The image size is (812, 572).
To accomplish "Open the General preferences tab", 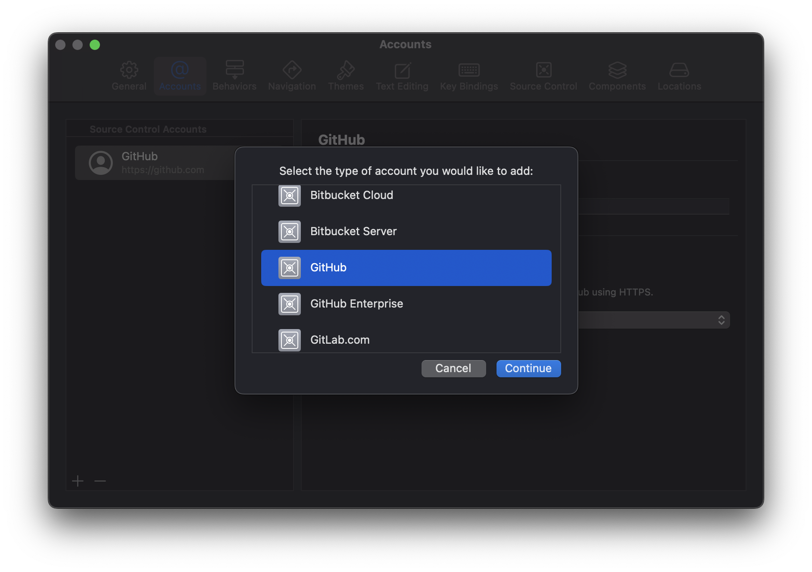I will click(129, 76).
